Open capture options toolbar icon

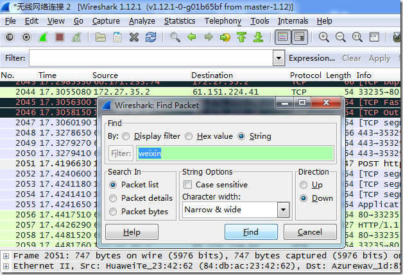(x=26, y=37)
